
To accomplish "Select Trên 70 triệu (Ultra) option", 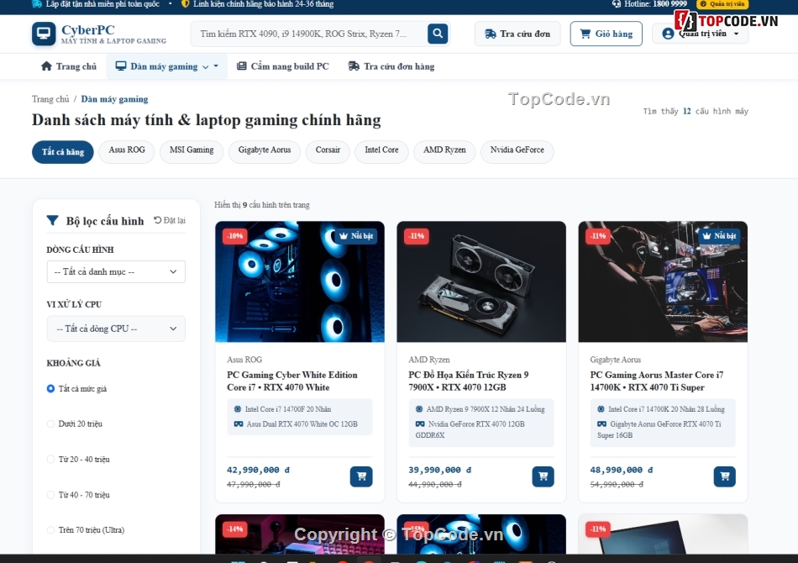I will point(50,530).
